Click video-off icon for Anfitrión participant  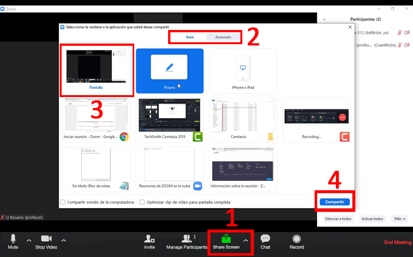pos(407,33)
